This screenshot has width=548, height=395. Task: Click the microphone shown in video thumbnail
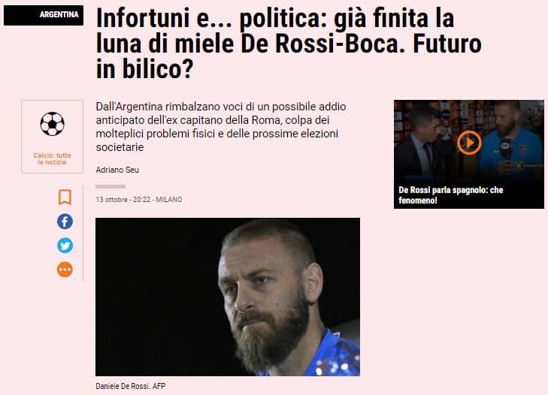505,149
